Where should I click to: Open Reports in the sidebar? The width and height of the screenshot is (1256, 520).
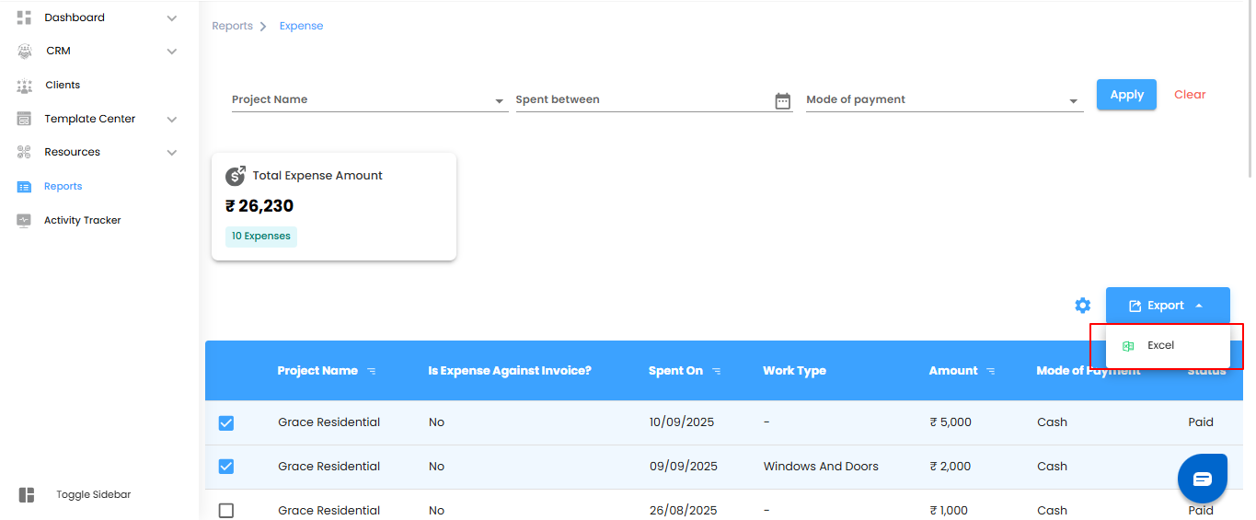pyautogui.click(x=63, y=187)
